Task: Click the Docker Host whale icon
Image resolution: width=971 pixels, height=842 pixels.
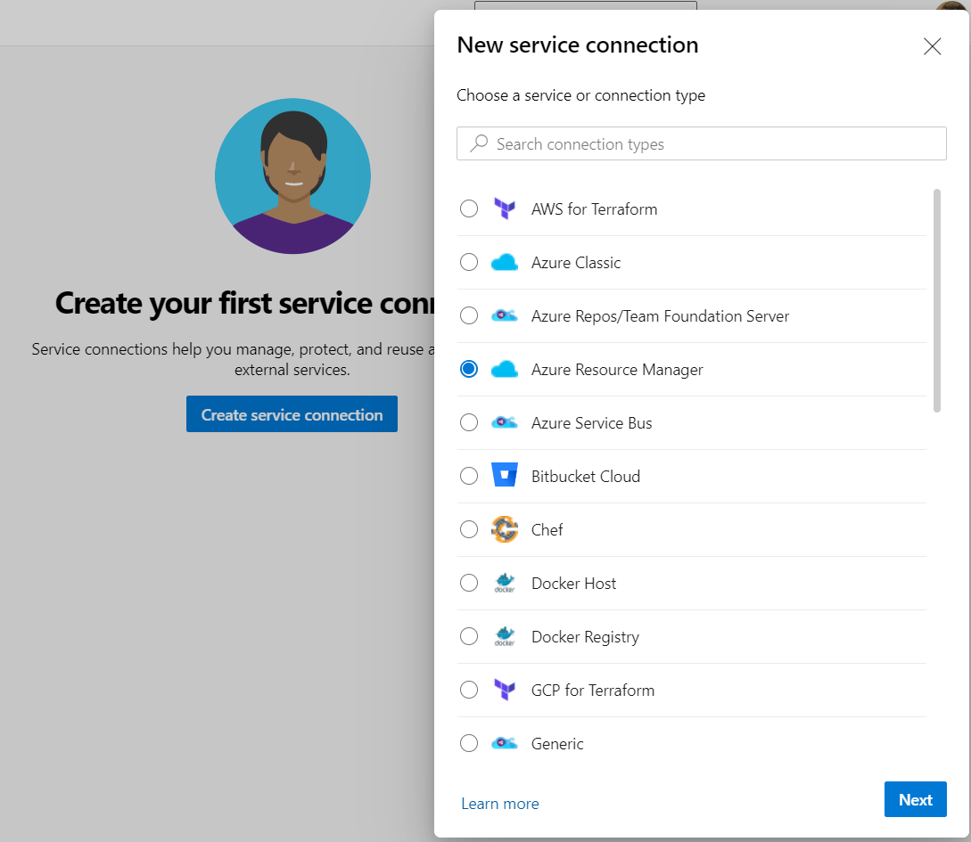Action: (x=505, y=584)
